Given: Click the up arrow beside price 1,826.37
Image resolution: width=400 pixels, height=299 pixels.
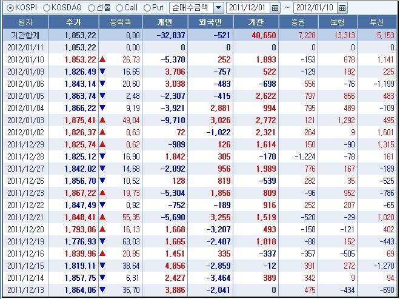Looking at the screenshot, I should (x=102, y=132).
